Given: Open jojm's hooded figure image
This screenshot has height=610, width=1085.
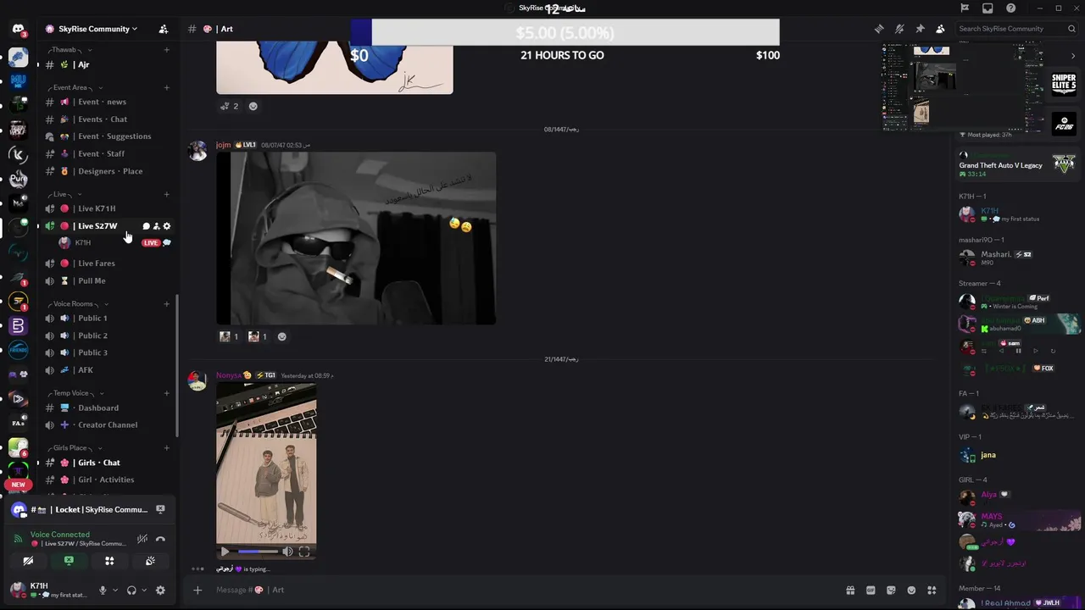Looking at the screenshot, I should tap(356, 238).
